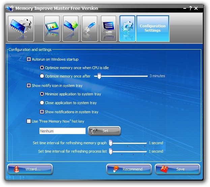210x187 pixels.
Task: Open the Wizard button
Action: tap(30, 169)
